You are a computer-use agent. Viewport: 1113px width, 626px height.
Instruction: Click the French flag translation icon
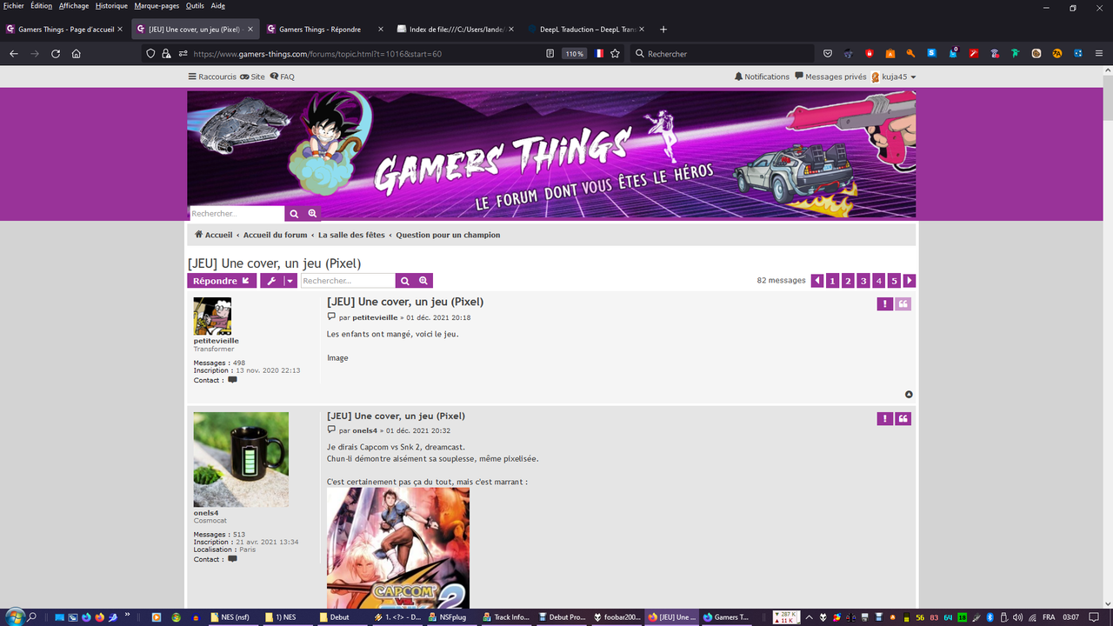pos(598,53)
